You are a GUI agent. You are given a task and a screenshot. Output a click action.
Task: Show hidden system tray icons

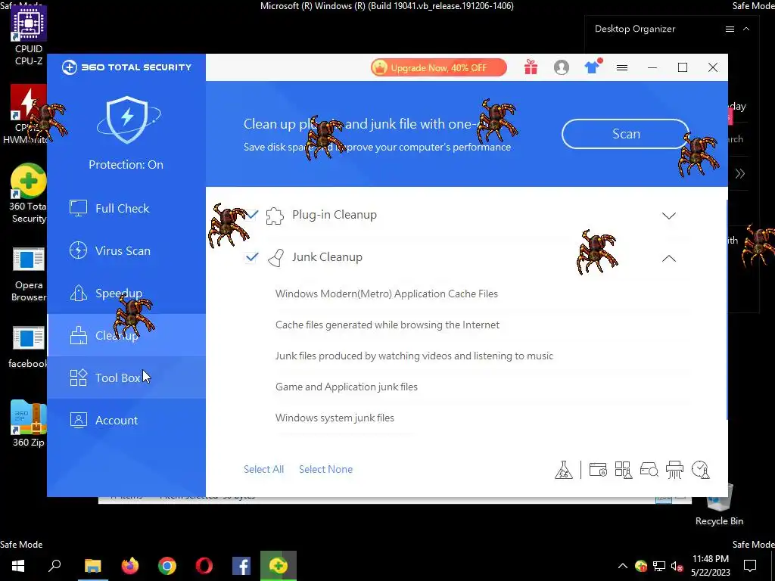(623, 566)
